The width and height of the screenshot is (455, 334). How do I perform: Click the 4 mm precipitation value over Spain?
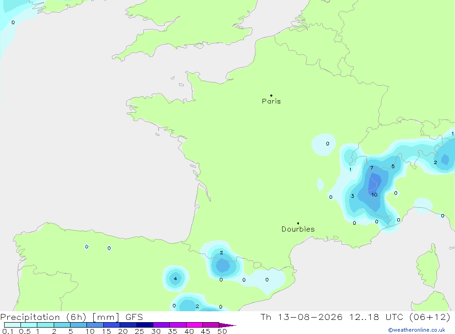coord(175,279)
